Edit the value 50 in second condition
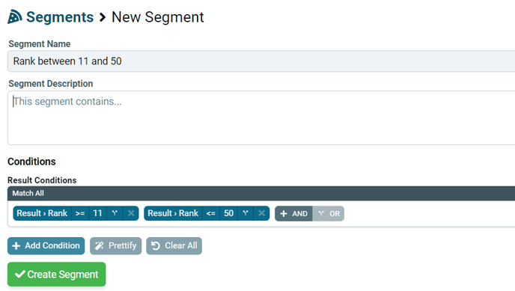 point(228,213)
